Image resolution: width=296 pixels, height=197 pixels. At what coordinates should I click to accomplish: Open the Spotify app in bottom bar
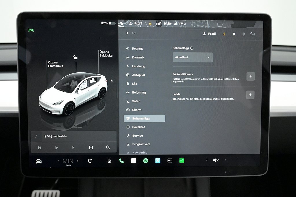pyautogui.click(x=146, y=161)
